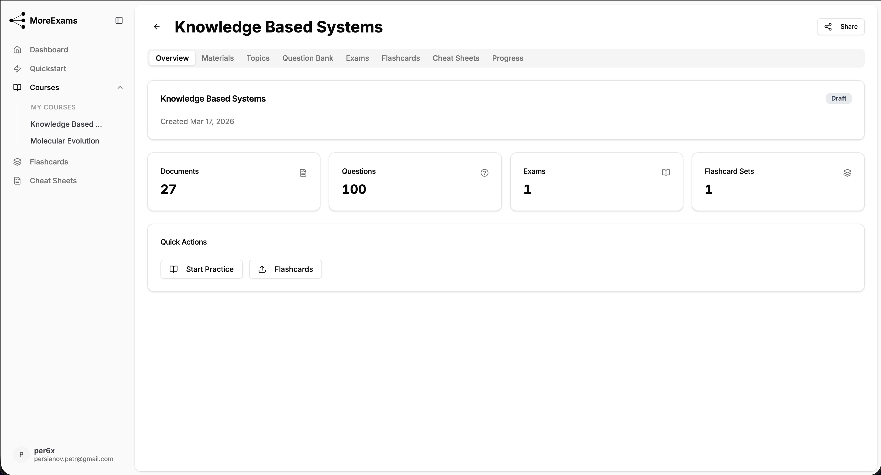Image resolution: width=881 pixels, height=475 pixels.
Task: Click the MoreExams logo icon
Action: click(x=18, y=20)
